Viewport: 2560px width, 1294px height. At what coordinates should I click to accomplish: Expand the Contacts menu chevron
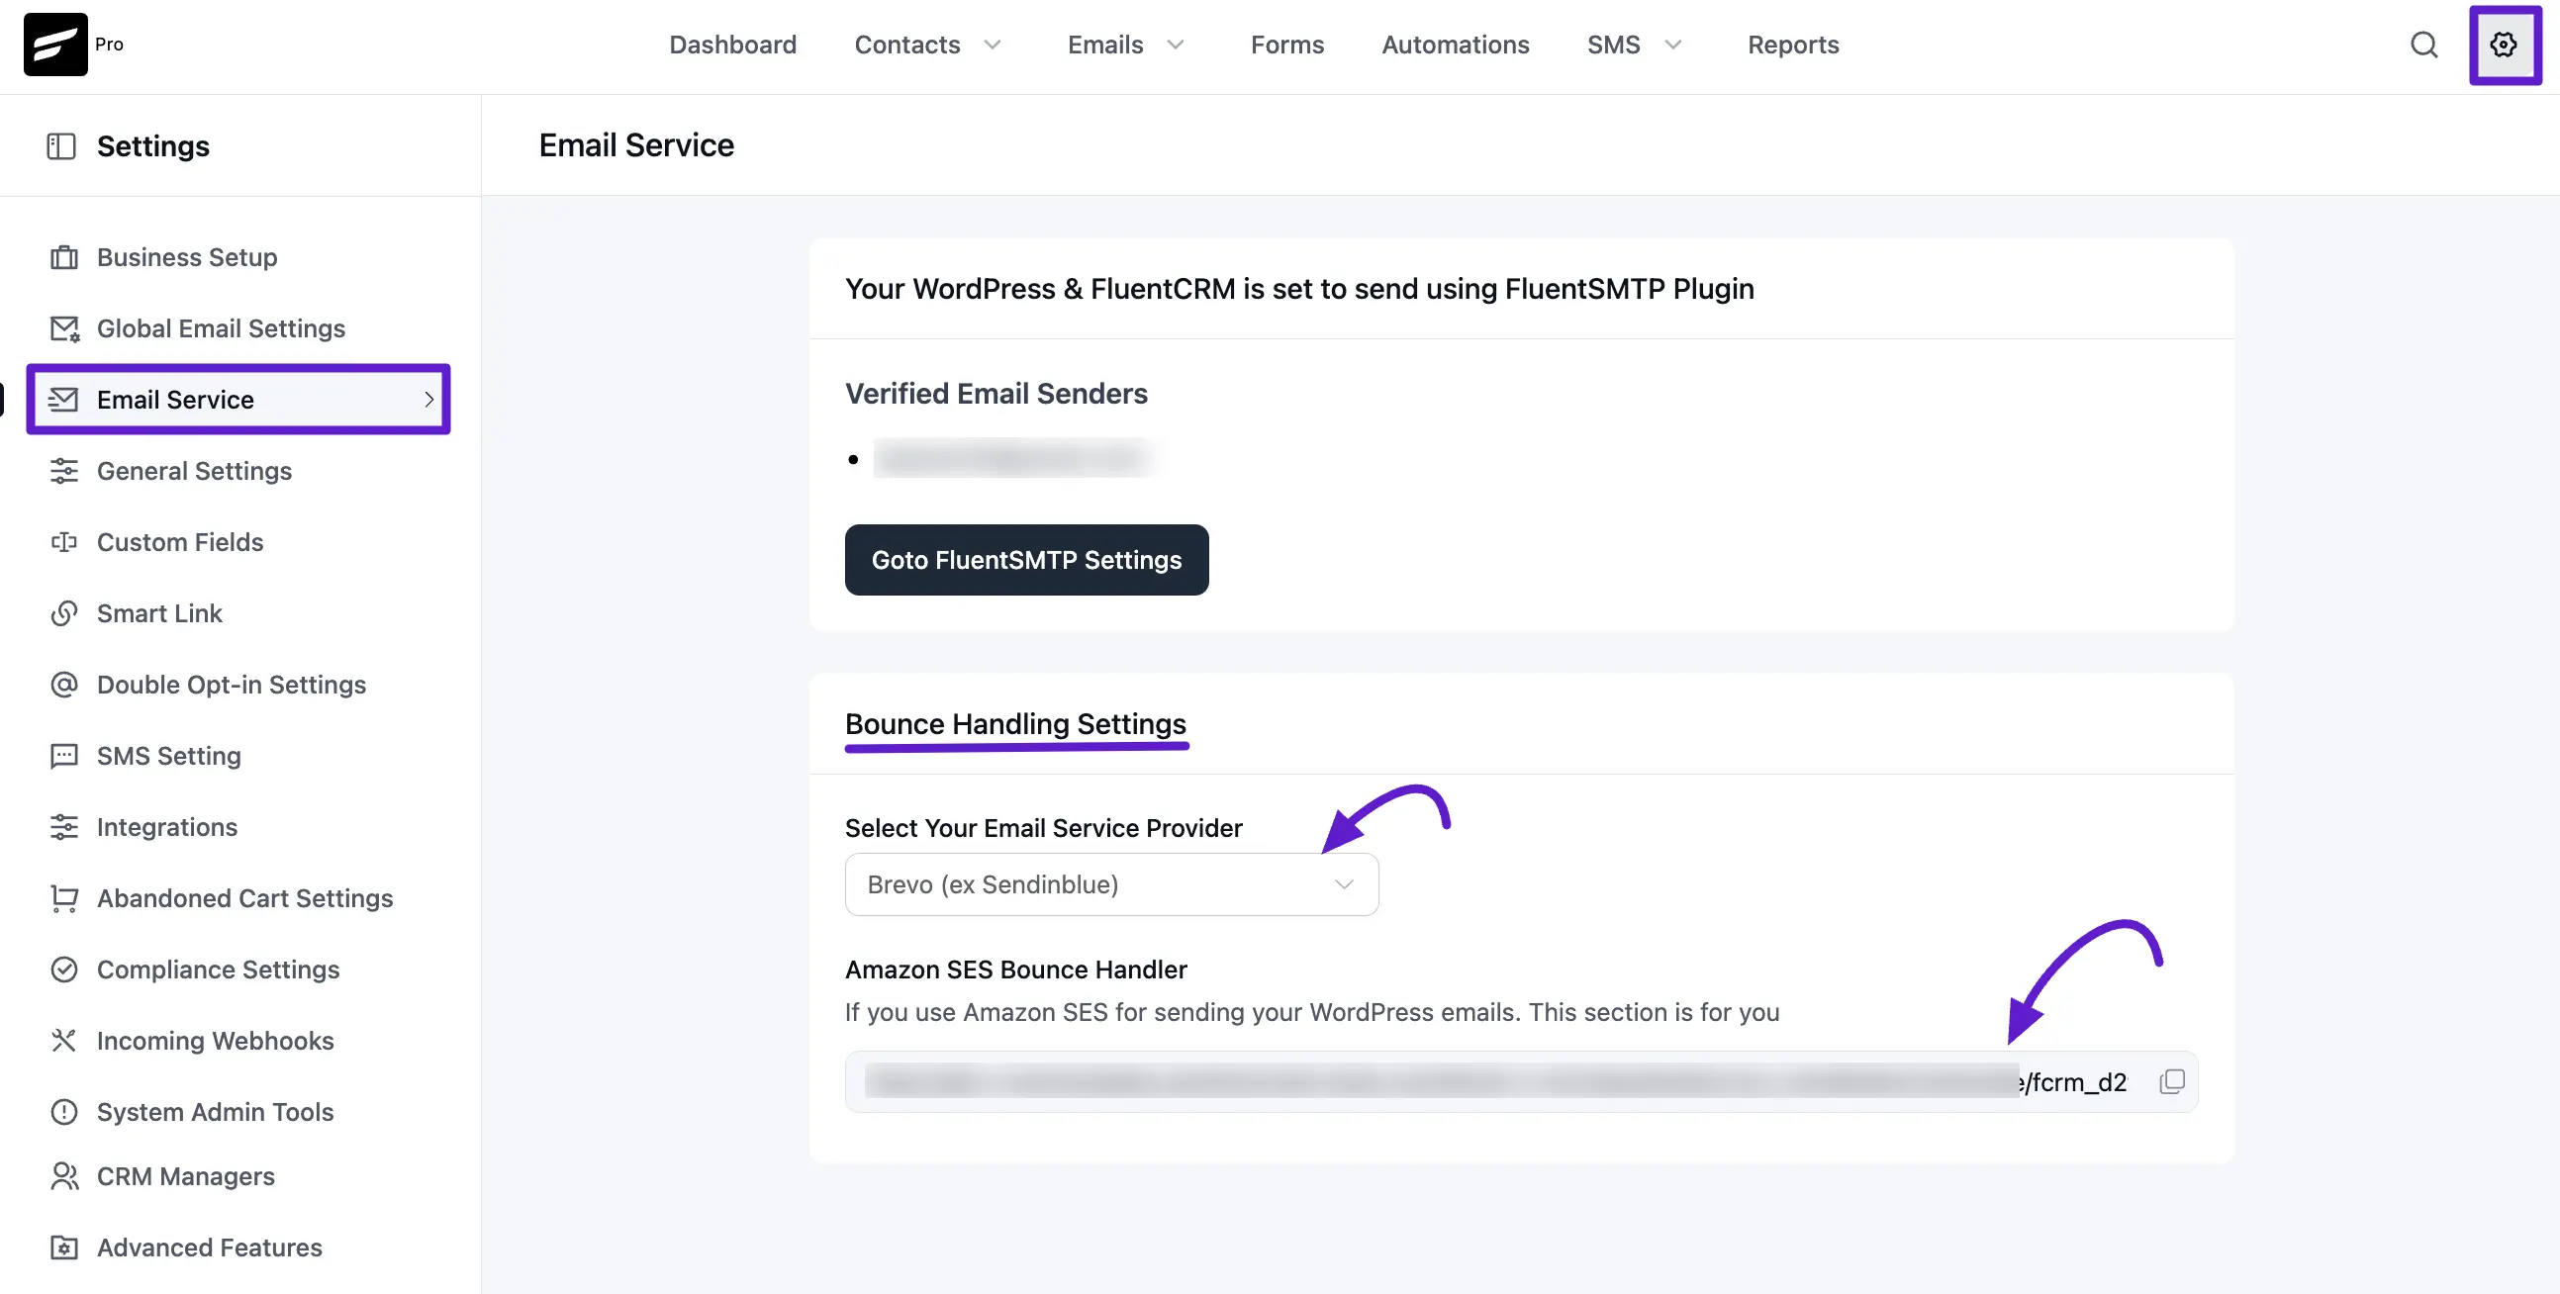(x=992, y=45)
